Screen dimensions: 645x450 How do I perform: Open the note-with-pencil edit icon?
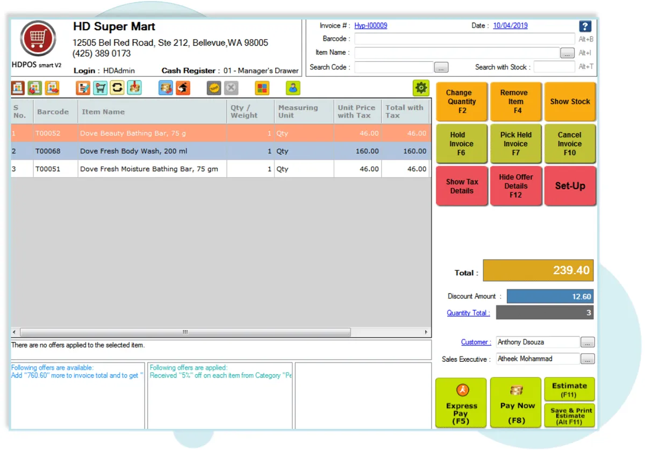pos(83,88)
